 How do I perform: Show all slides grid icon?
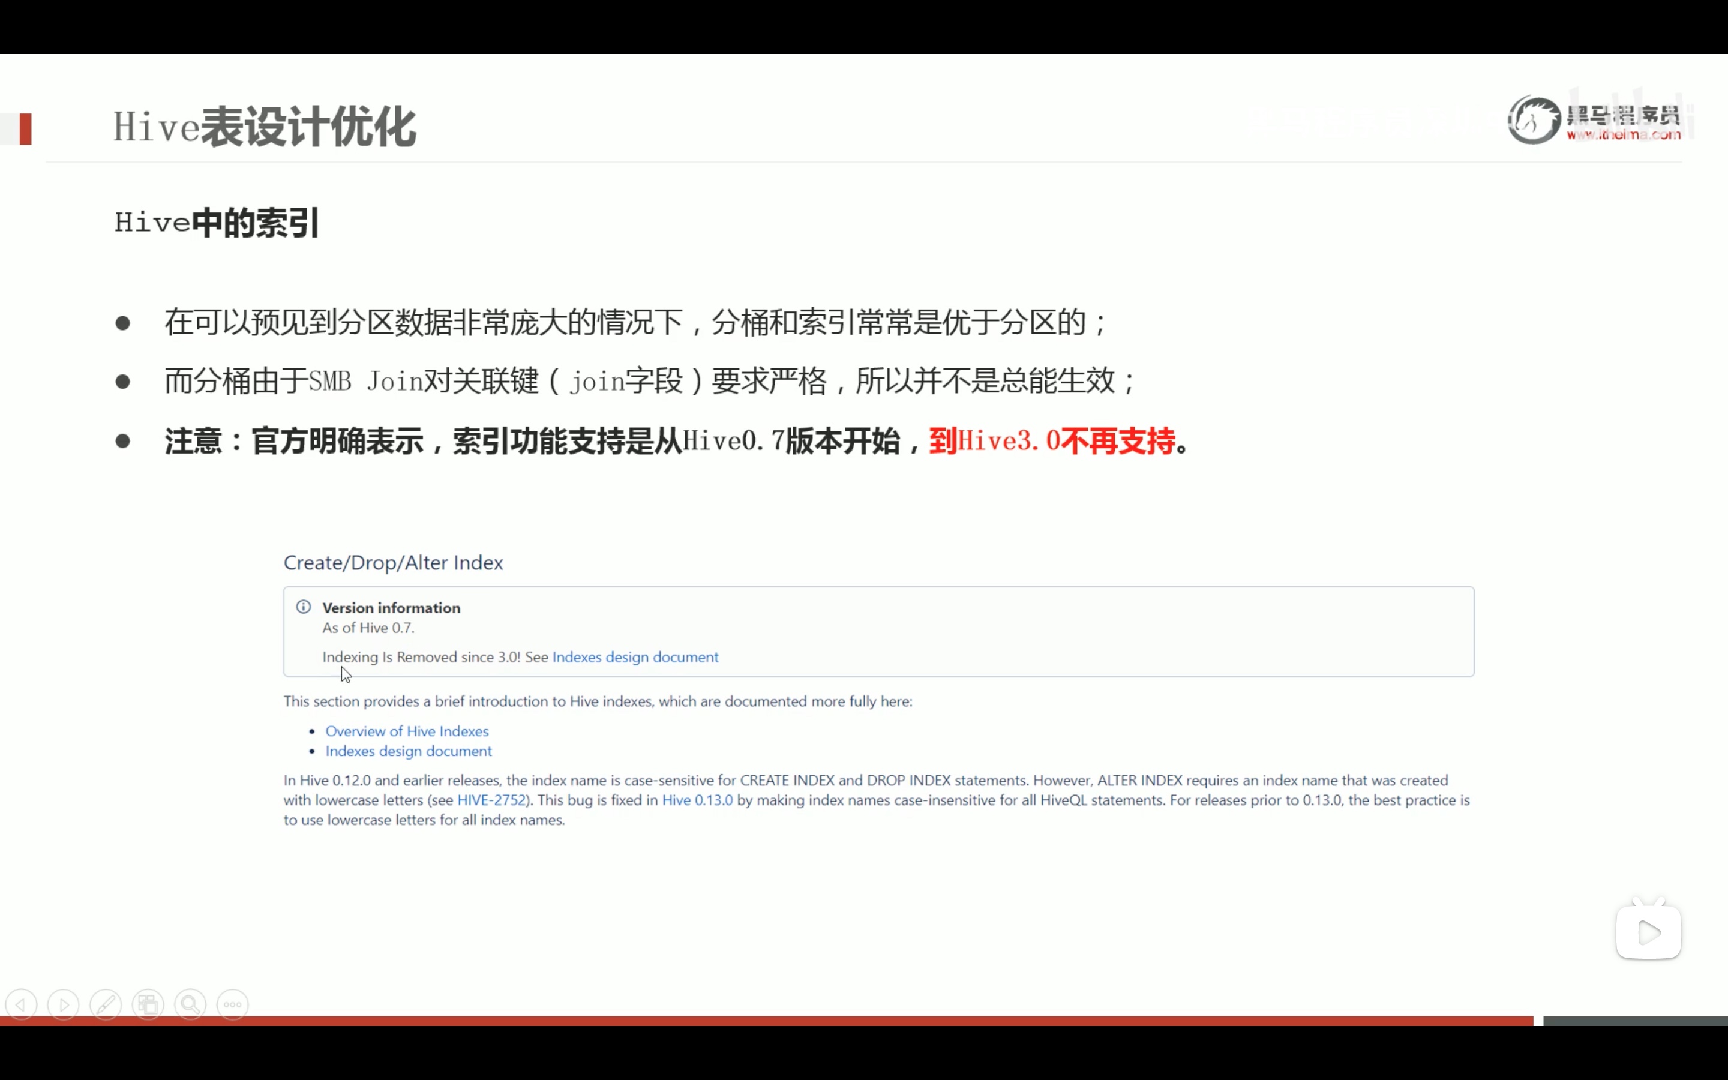(x=148, y=1005)
